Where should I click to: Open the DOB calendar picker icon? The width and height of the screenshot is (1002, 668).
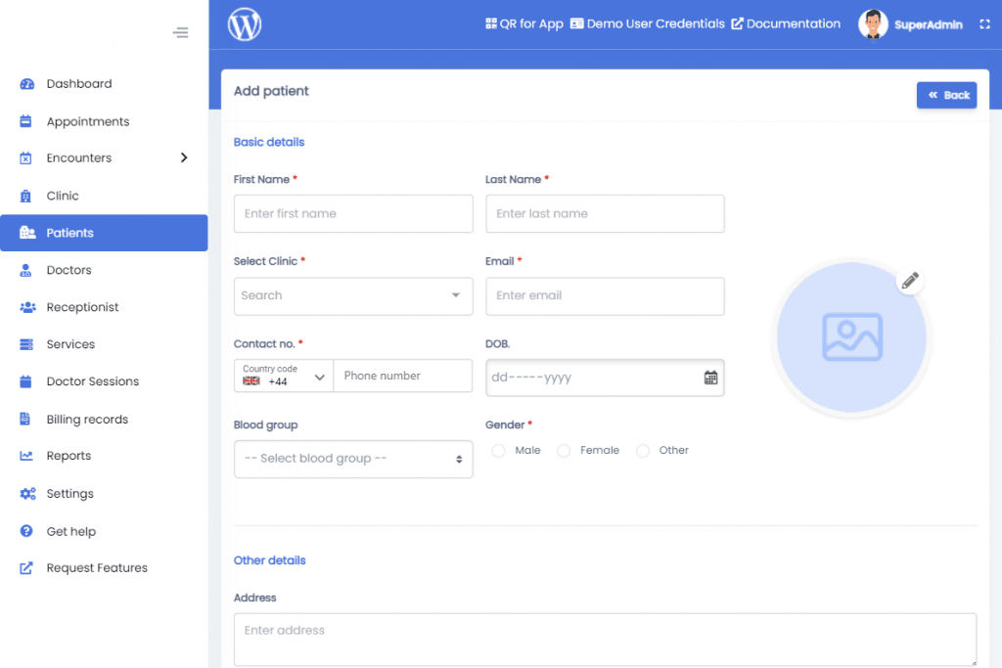(710, 378)
